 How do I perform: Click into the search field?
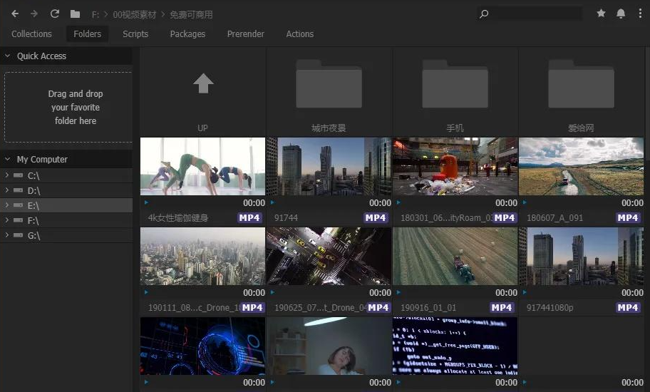(535, 14)
